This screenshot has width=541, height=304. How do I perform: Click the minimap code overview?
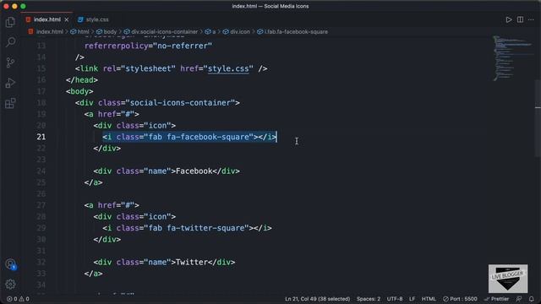(513, 57)
